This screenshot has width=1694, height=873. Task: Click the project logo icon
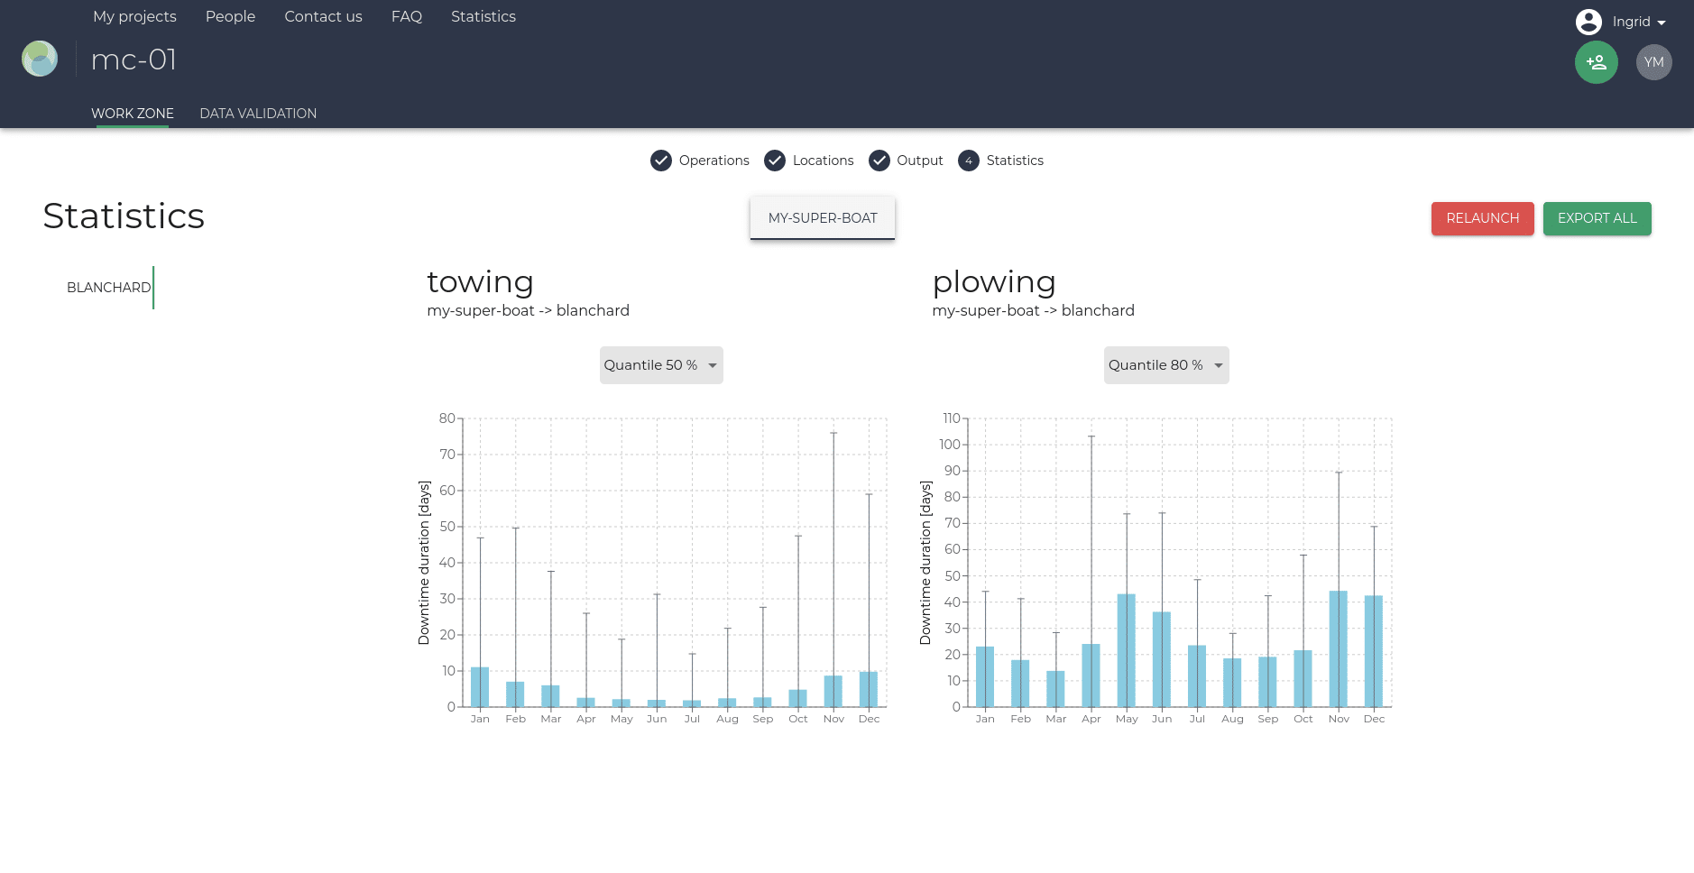point(39,59)
